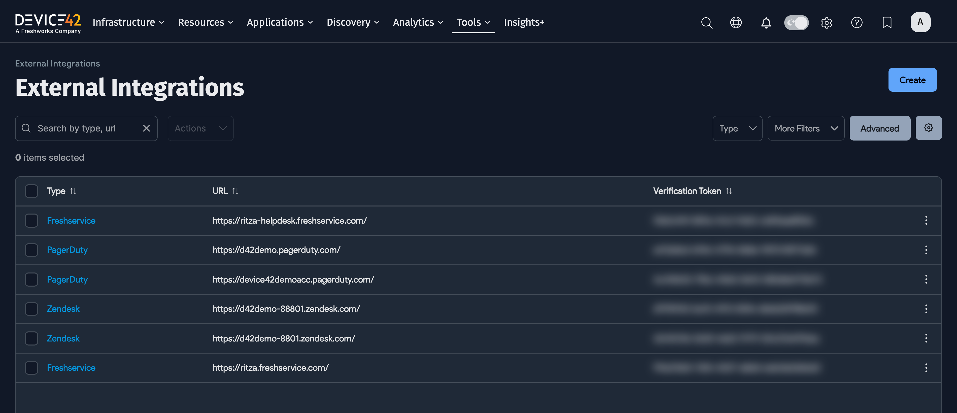The image size is (957, 413).
Task: Sort by Verification Token column arrows
Action: click(729, 191)
